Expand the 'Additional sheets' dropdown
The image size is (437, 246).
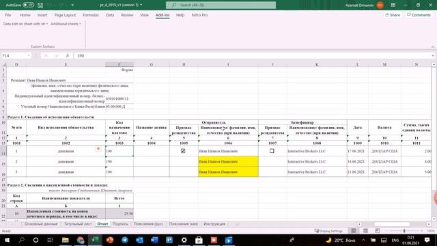coord(66,24)
